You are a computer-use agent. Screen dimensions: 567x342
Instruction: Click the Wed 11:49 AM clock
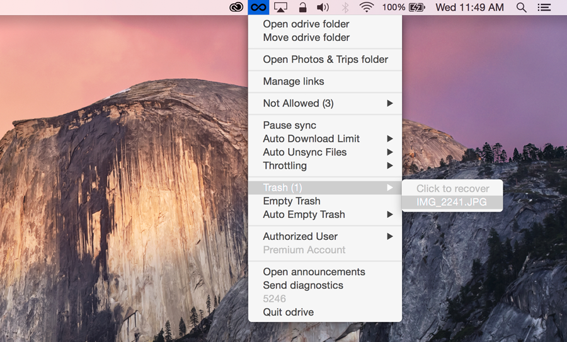point(469,7)
